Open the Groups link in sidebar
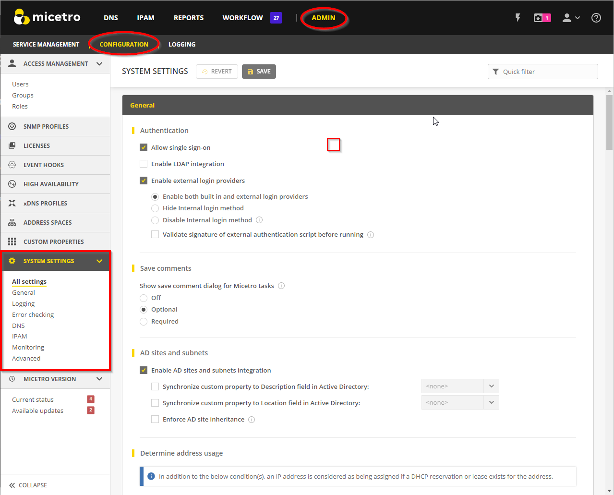The height and width of the screenshot is (495, 614). [23, 95]
